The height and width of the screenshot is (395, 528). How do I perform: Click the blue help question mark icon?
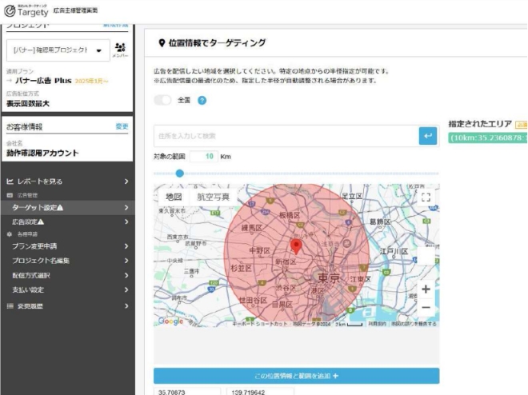202,100
